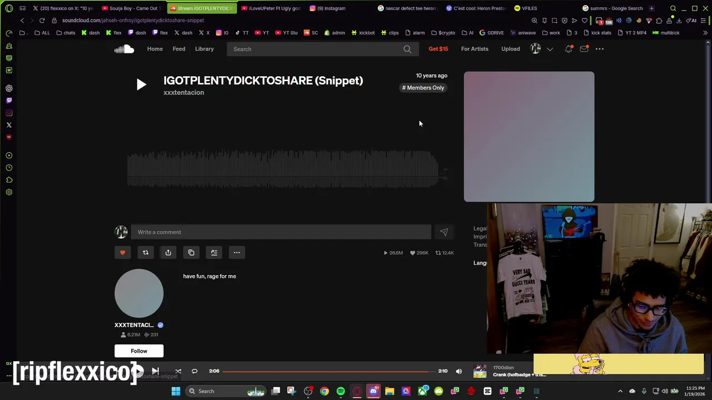This screenshot has width=712, height=400.
Task: Repost the track using the repost icon
Action: click(x=145, y=253)
